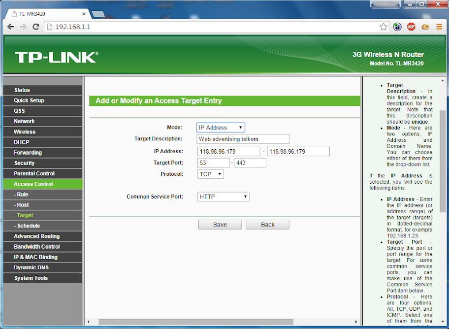449x329 pixels.
Task: Click the help panel vertical scrollbar thumb
Action: (443, 161)
